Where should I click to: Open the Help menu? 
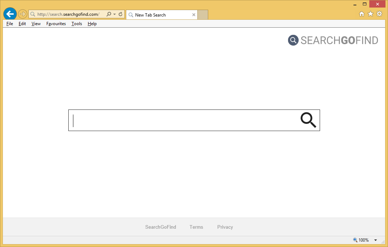click(92, 24)
